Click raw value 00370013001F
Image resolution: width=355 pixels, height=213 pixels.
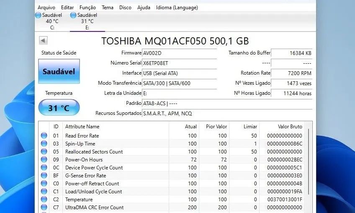(285, 200)
